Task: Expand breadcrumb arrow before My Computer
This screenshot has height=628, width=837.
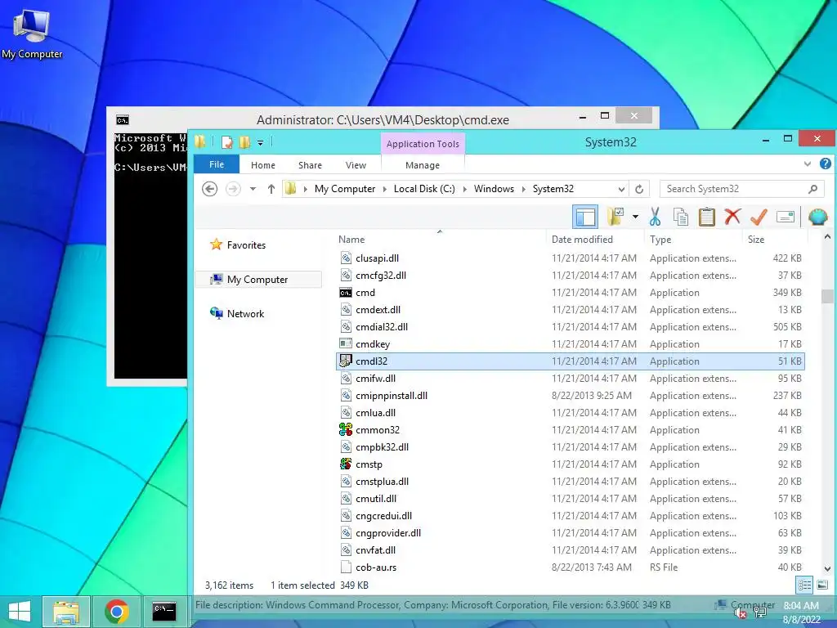Action: (x=306, y=189)
